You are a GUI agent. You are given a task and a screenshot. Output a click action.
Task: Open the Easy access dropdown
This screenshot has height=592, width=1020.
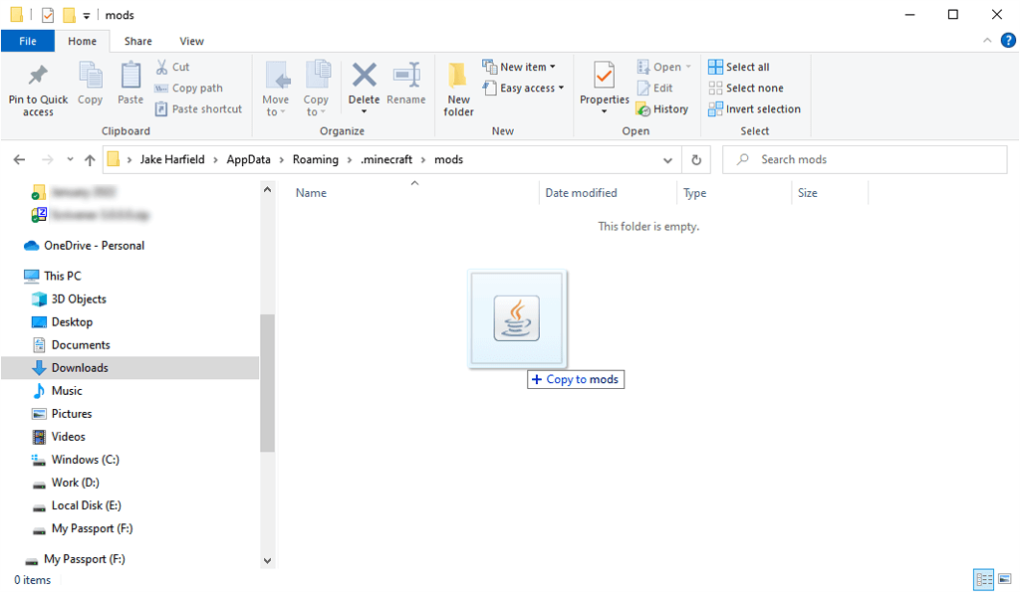[523, 89]
